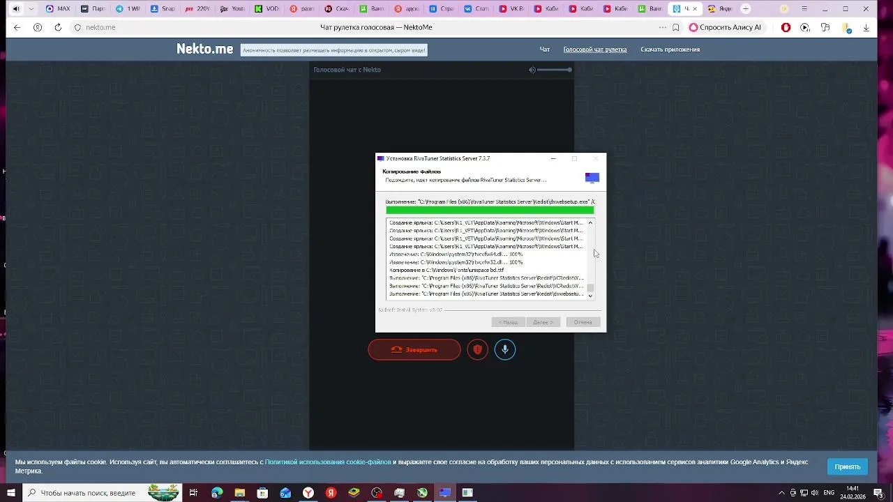
Task: Switch to the Snap tab
Action: (x=163, y=9)
